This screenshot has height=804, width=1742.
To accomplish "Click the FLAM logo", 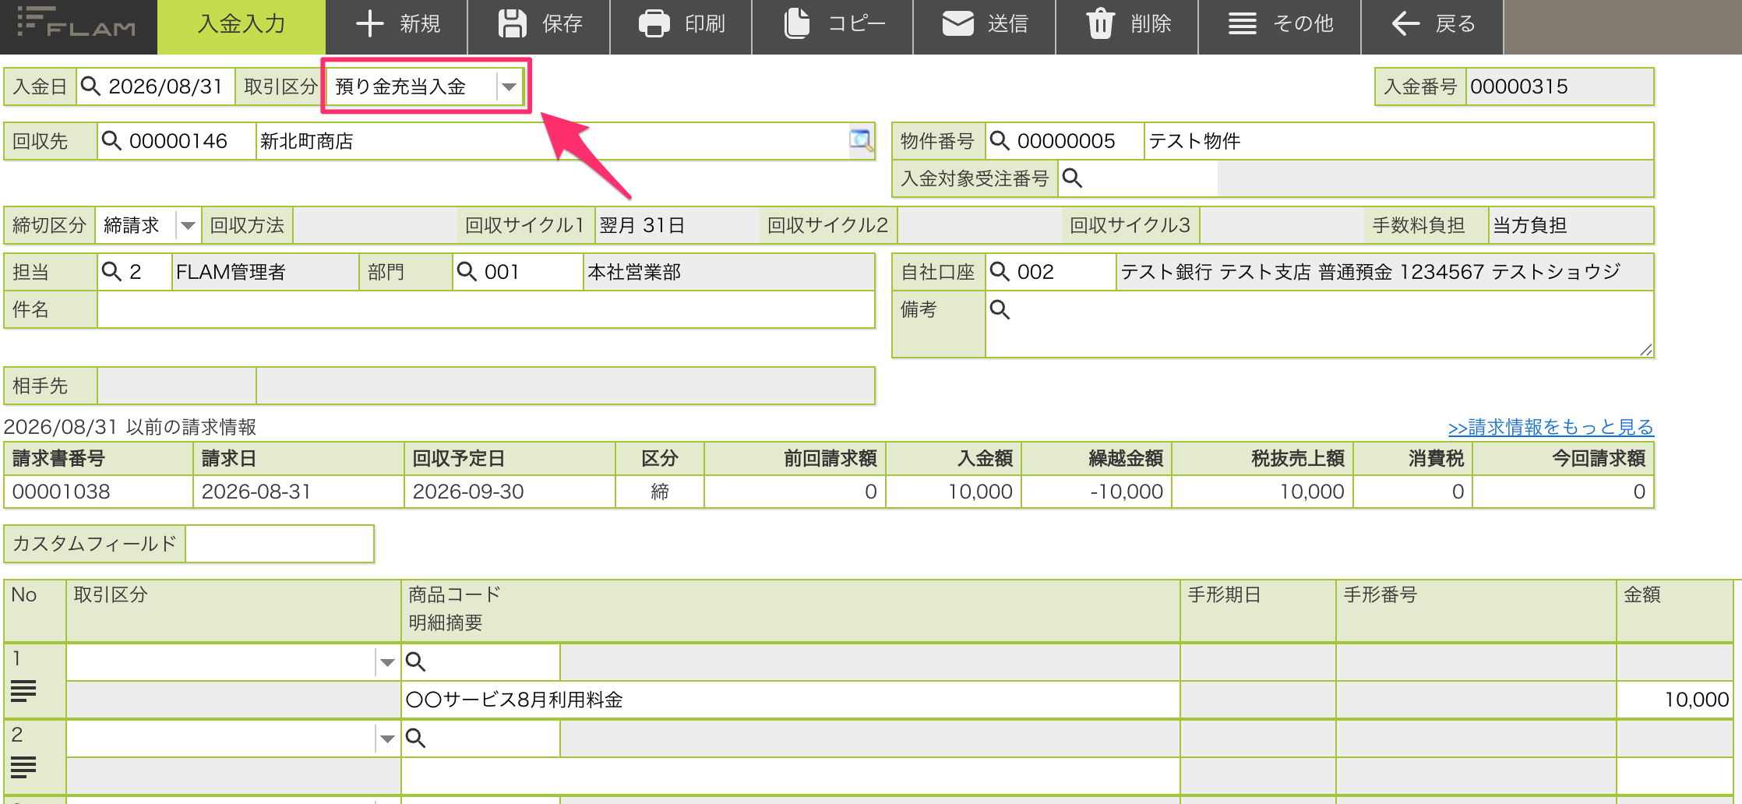I will click(x=76, y=23).
